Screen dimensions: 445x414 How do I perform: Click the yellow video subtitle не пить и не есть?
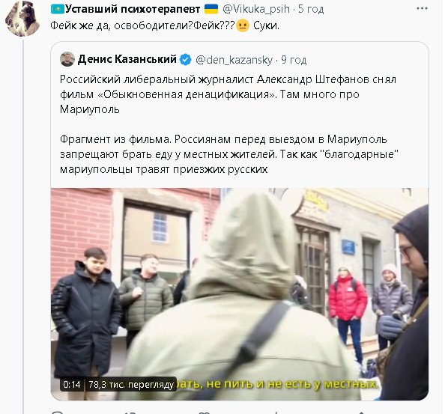click(x=276, y=384)
